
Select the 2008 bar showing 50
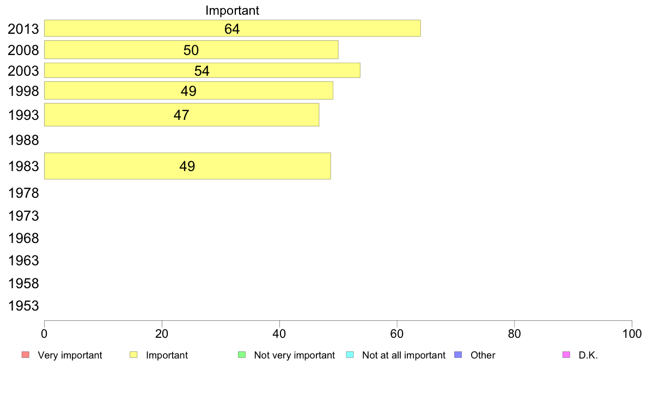pos(191,50)
